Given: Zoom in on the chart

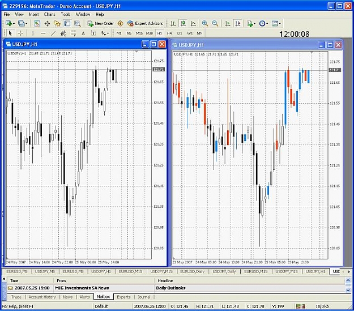Looking at the screenshot, I should point(205,23).
